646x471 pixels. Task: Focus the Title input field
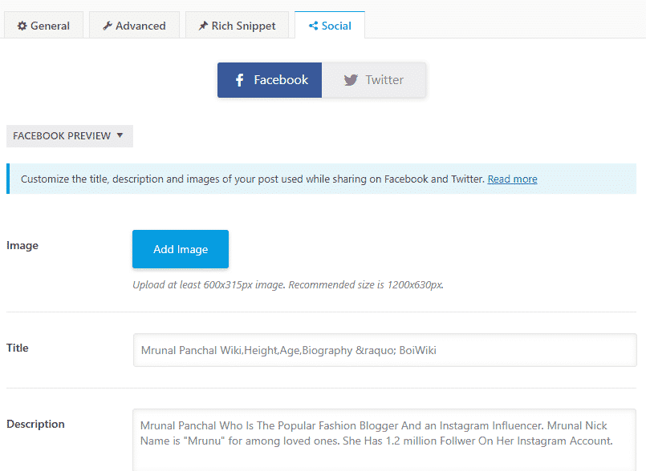point(385,350)
